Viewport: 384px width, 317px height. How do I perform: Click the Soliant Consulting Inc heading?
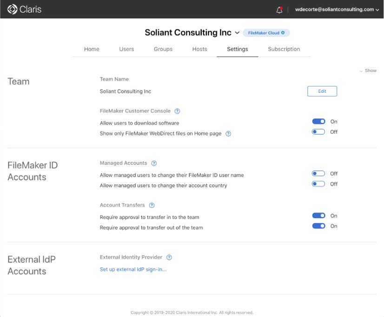[188, 32]
